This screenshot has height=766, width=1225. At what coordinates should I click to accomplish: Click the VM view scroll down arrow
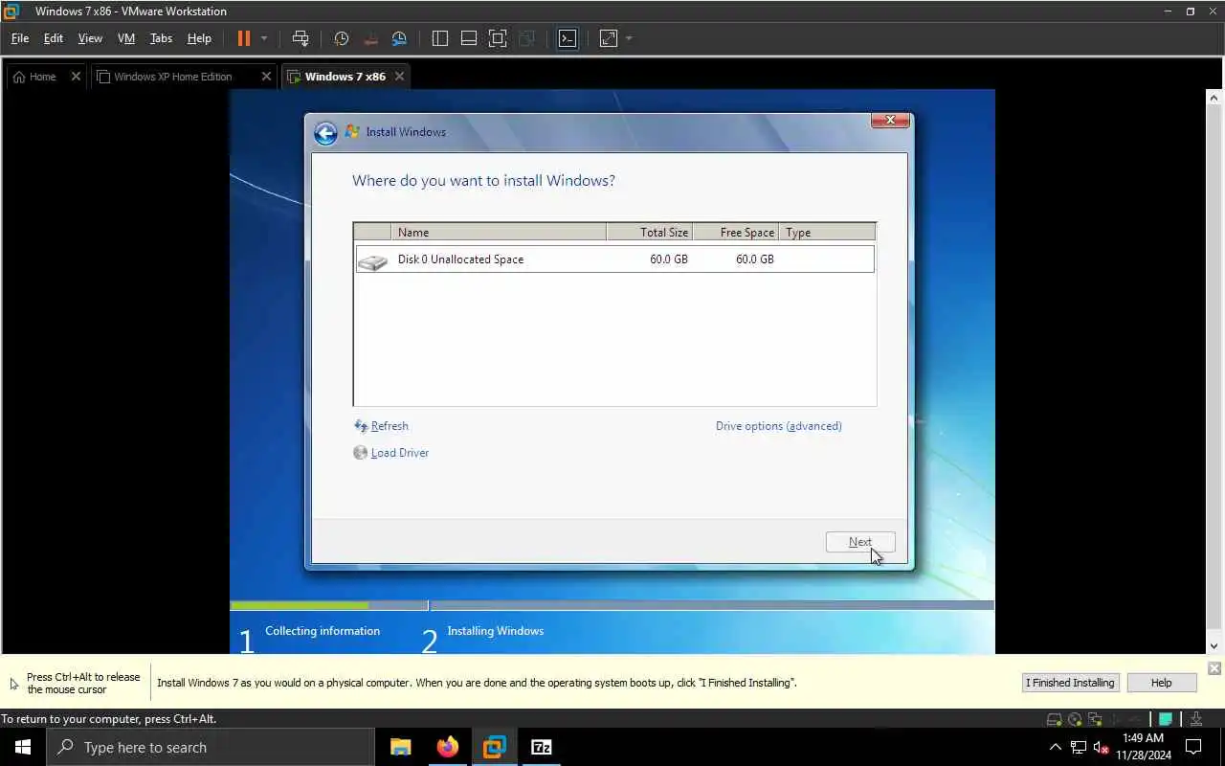(1214, 646)
